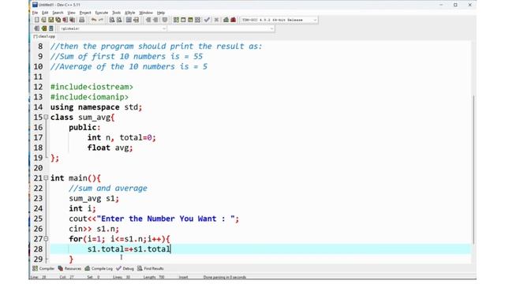Click the code text "float avg;"
This screenshot has height=284, width=505.
(x=110, y=148)
